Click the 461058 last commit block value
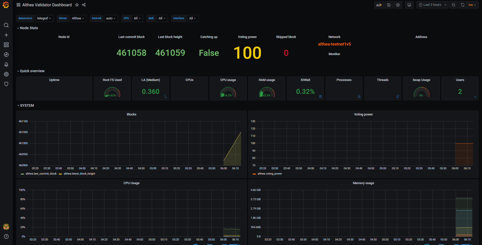This screenshot has width=482, height=245. pos(132,53)
